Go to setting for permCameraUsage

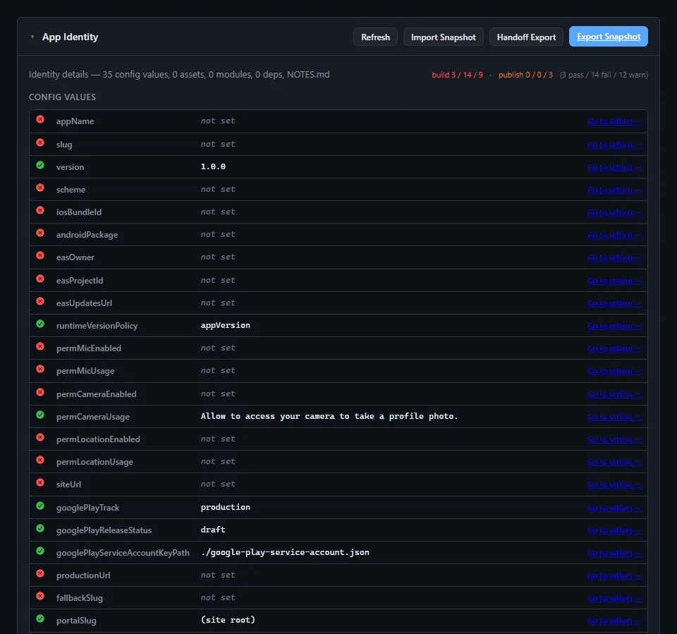pos(614,417)
